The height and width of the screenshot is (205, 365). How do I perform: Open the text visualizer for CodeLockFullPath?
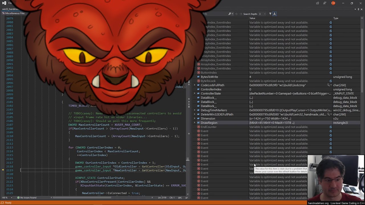(x=328, y=85)
